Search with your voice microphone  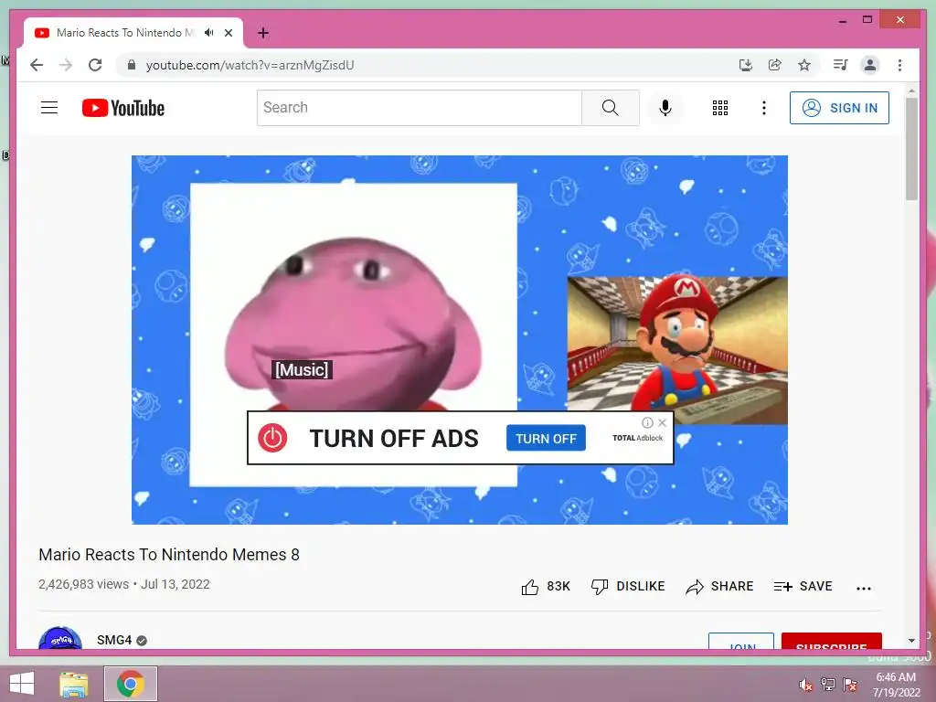click(x=665, y=108)
